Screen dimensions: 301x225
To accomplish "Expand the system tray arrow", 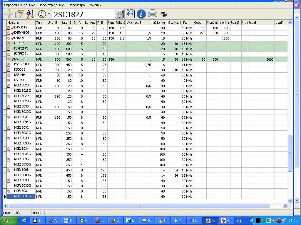I will coord(252,221).
